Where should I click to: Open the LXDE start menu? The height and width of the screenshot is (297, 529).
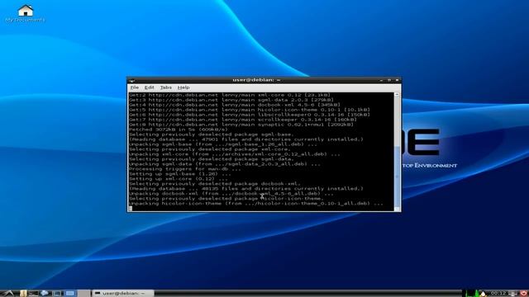(x=8, y=294)
